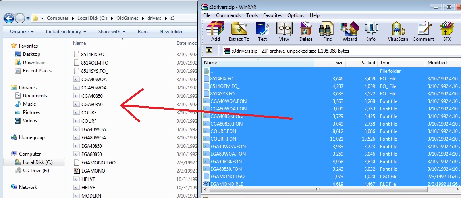Go up one level in WinRAR

[209, 51]
